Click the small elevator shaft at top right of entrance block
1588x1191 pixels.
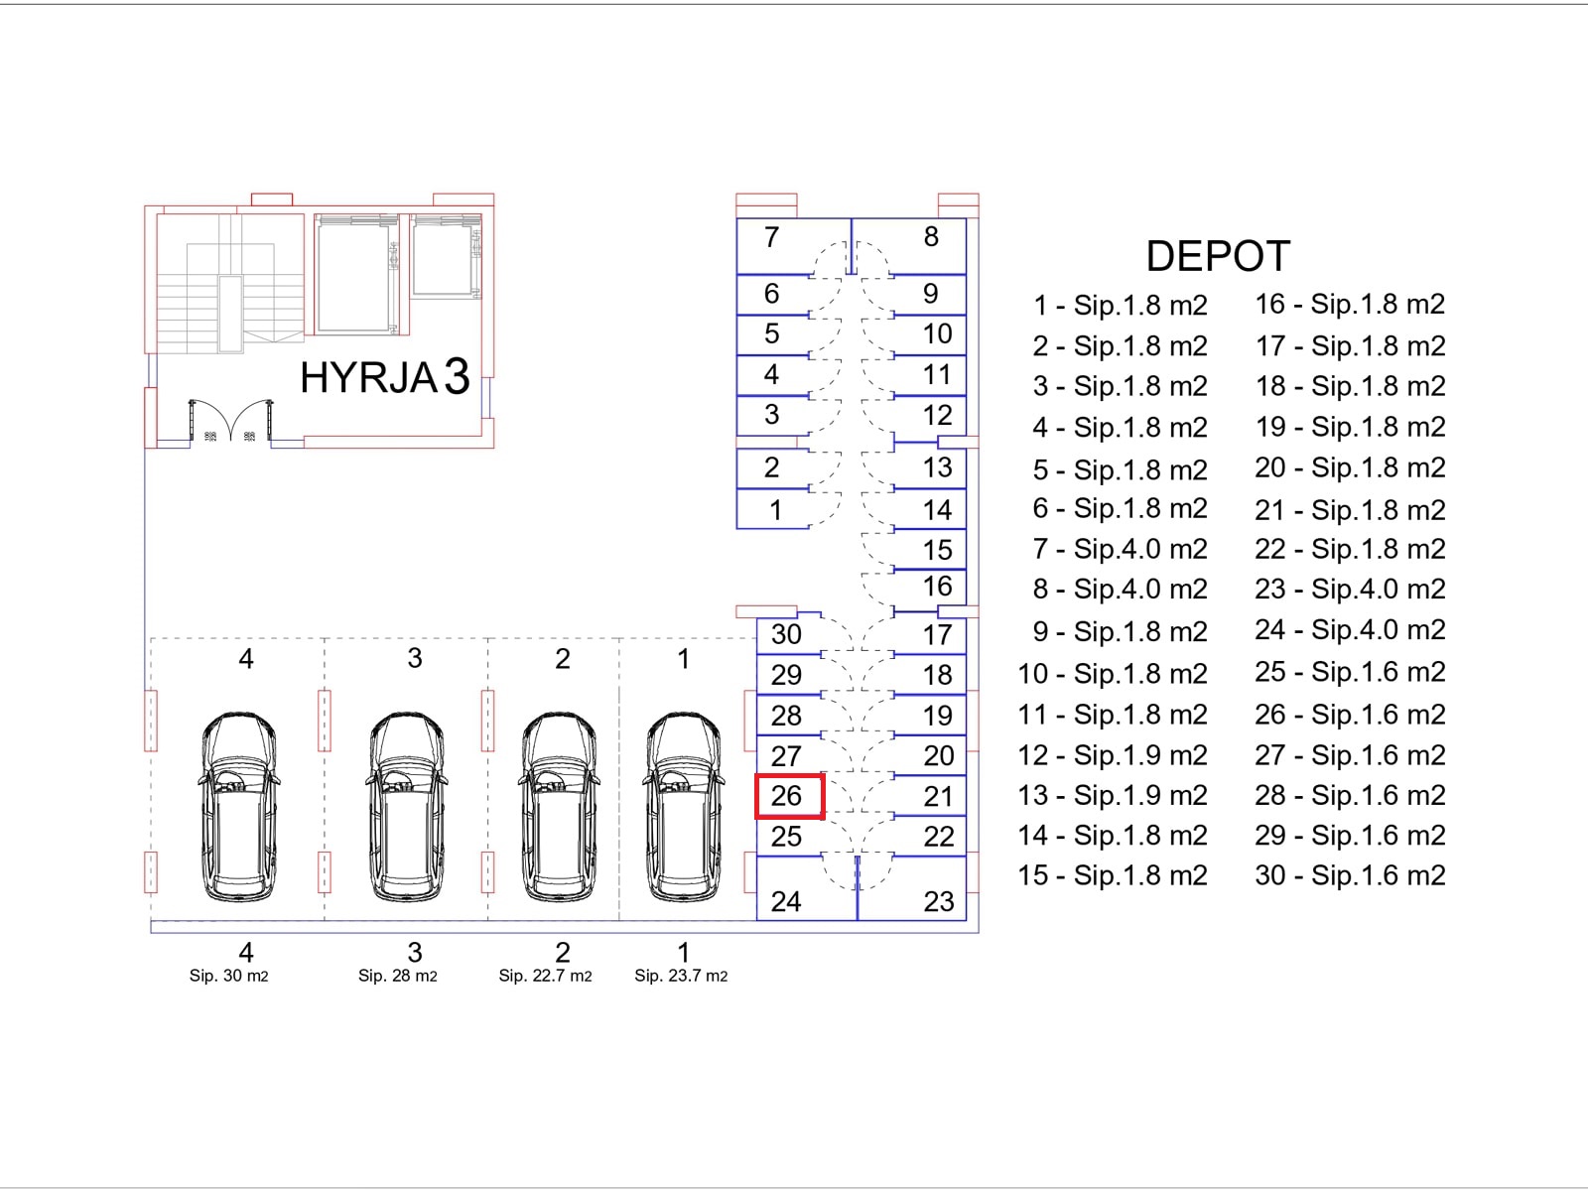click(x=446, y=257)
